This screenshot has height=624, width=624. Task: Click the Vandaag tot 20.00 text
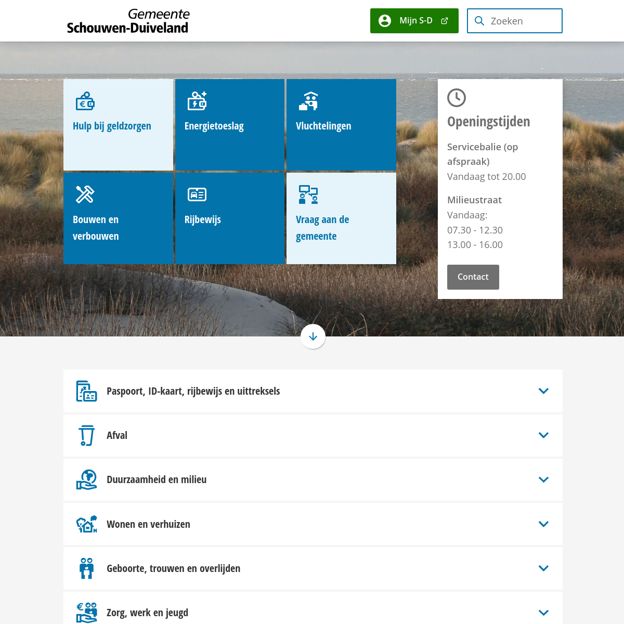[x=487, y=177]
